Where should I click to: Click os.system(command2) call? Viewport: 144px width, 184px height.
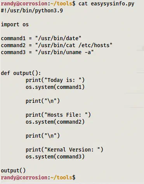[55, 122]
